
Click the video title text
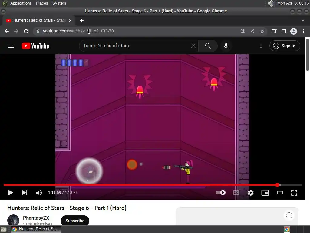tap(67, 208)
